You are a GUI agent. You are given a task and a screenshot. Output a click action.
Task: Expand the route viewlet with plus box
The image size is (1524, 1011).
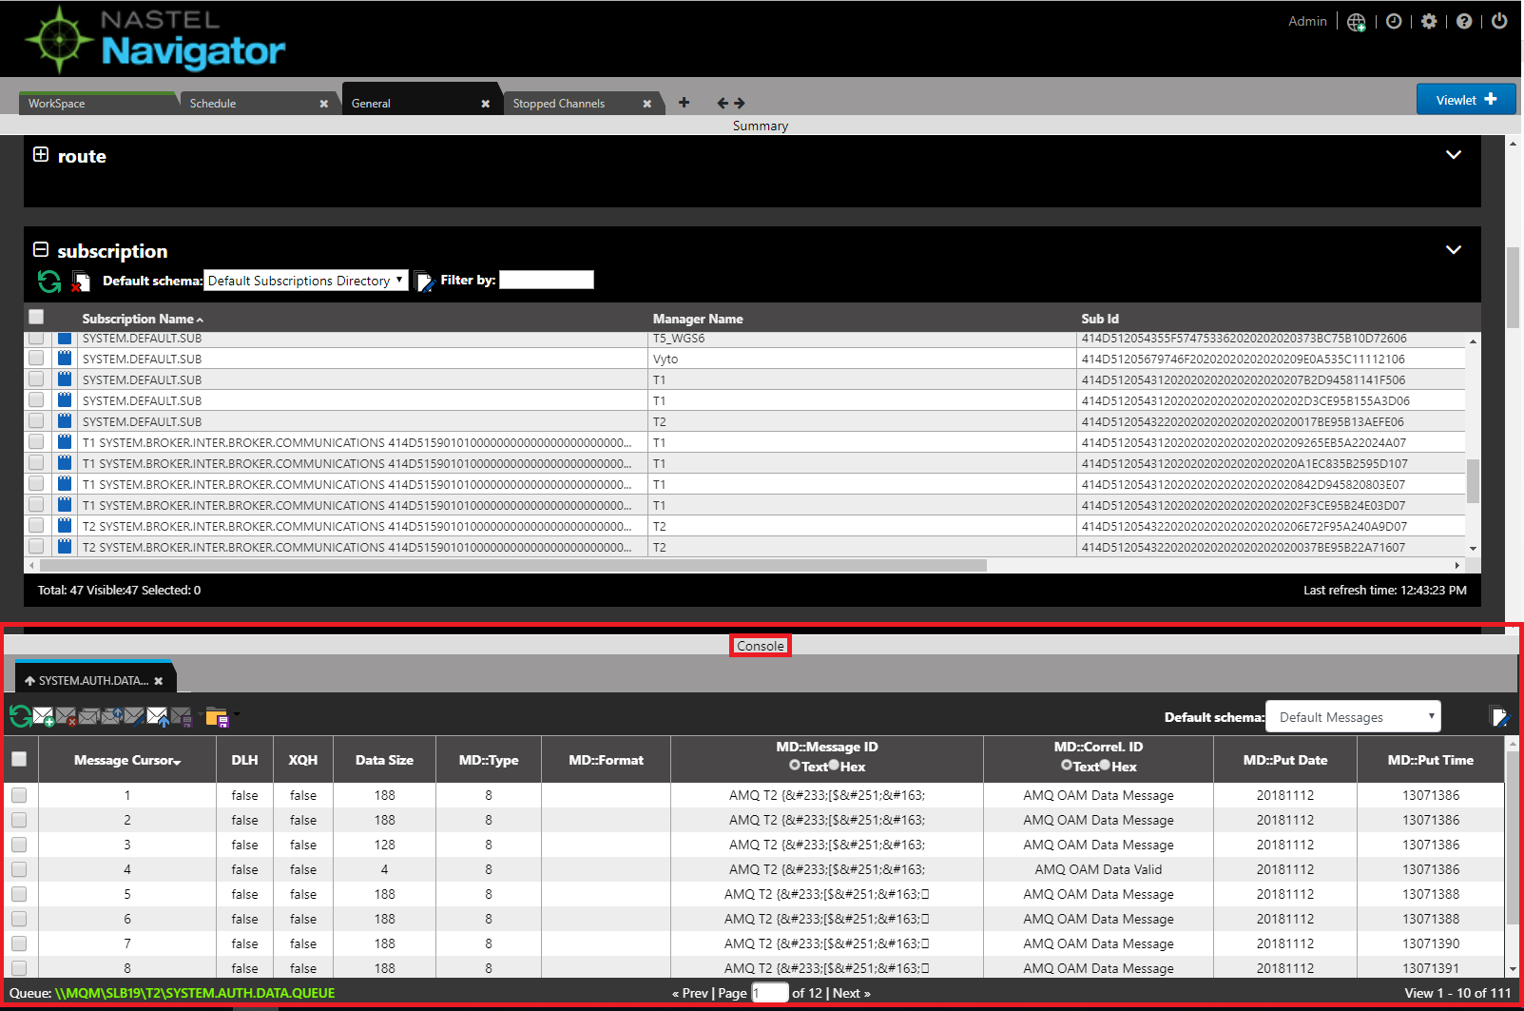(41, 154)
